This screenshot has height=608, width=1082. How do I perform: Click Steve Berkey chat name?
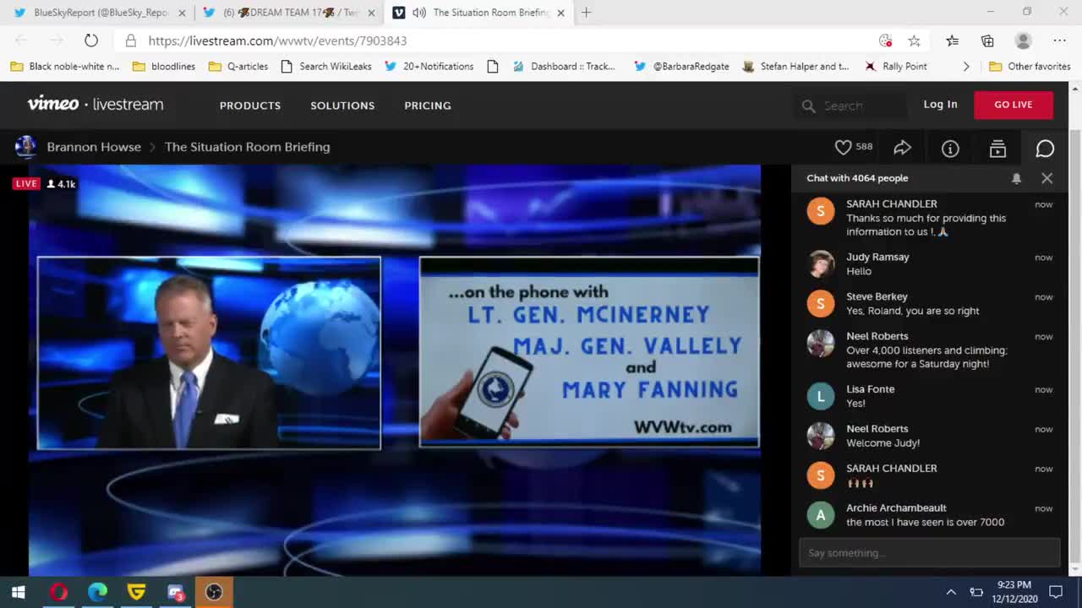877,297
